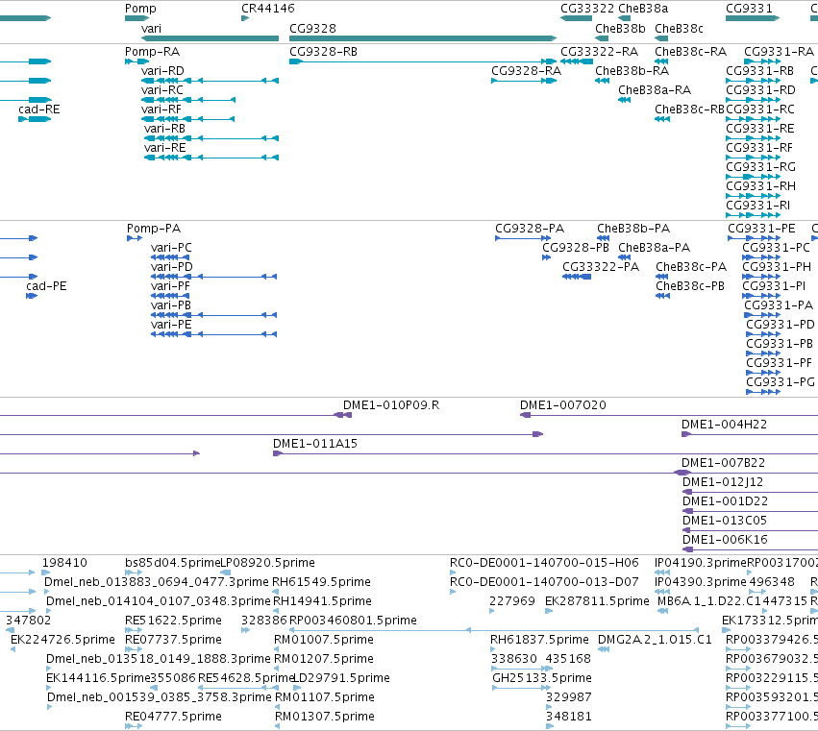Select the vari-RE transcript label
818x731 pixels.
coord(165,148)
